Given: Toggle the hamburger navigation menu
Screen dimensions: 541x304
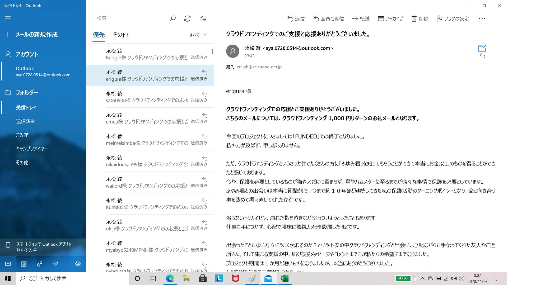Looking at the screenshot, I should coord(8,18).
